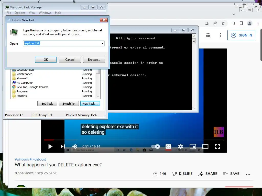262x196 pixels.
Task: Click the Chrome download page icon
Action: (x=207, y=23)
